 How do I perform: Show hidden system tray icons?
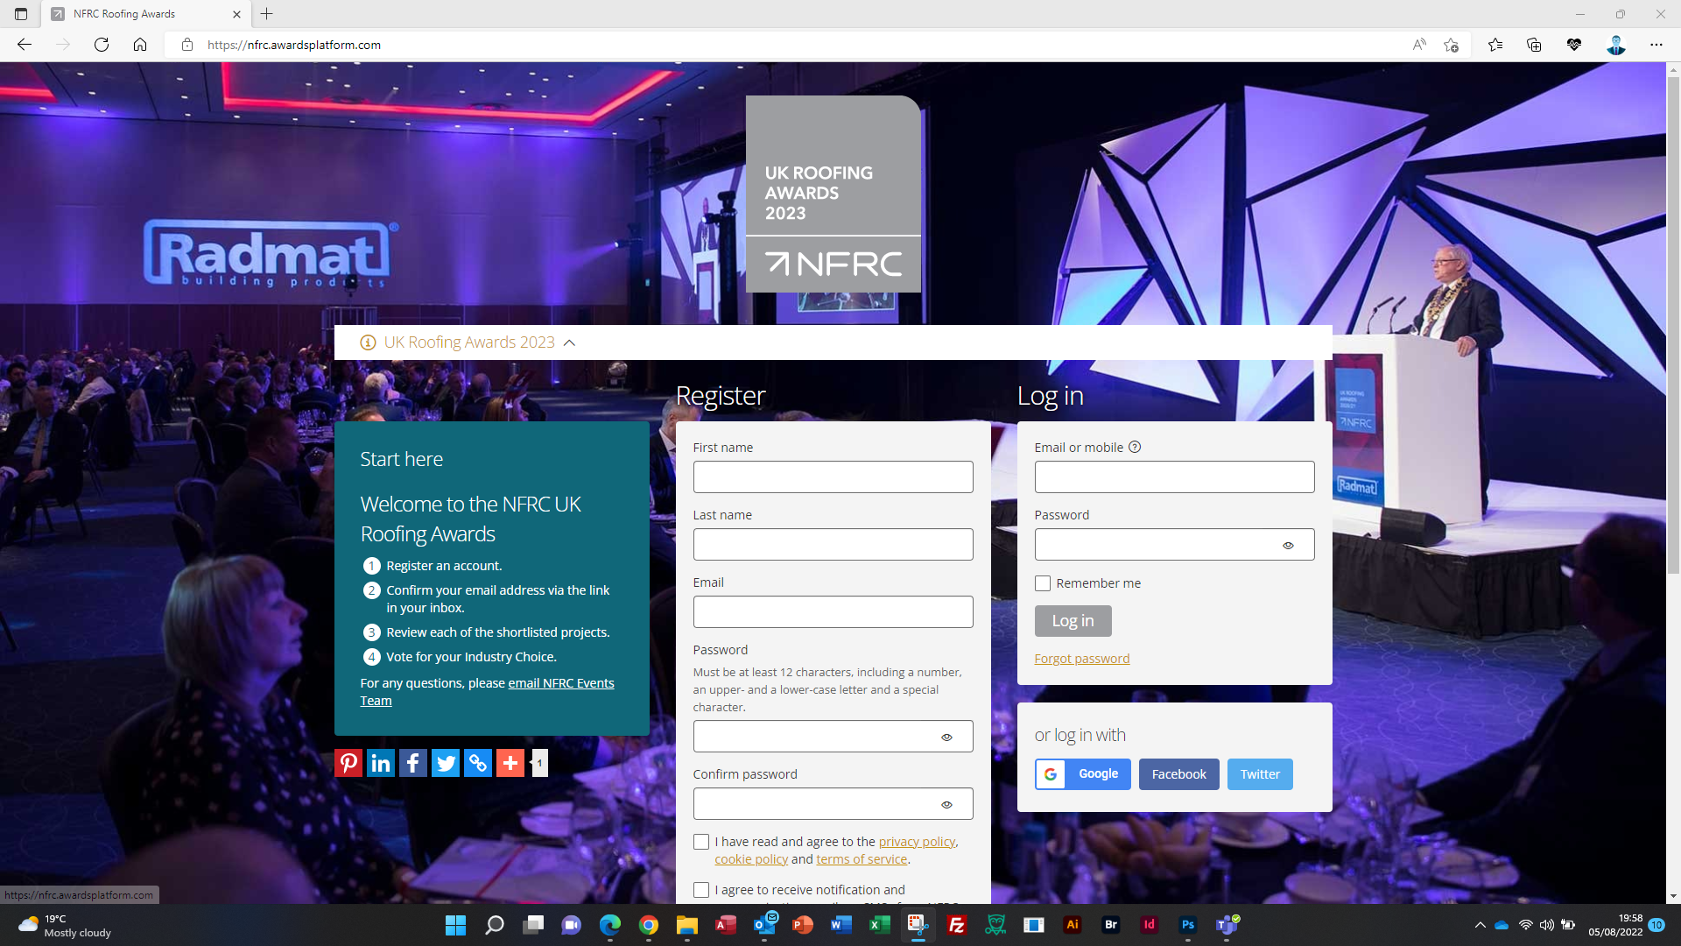1480,925
